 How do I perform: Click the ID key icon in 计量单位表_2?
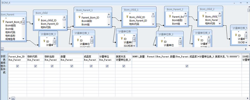(162, 41)
